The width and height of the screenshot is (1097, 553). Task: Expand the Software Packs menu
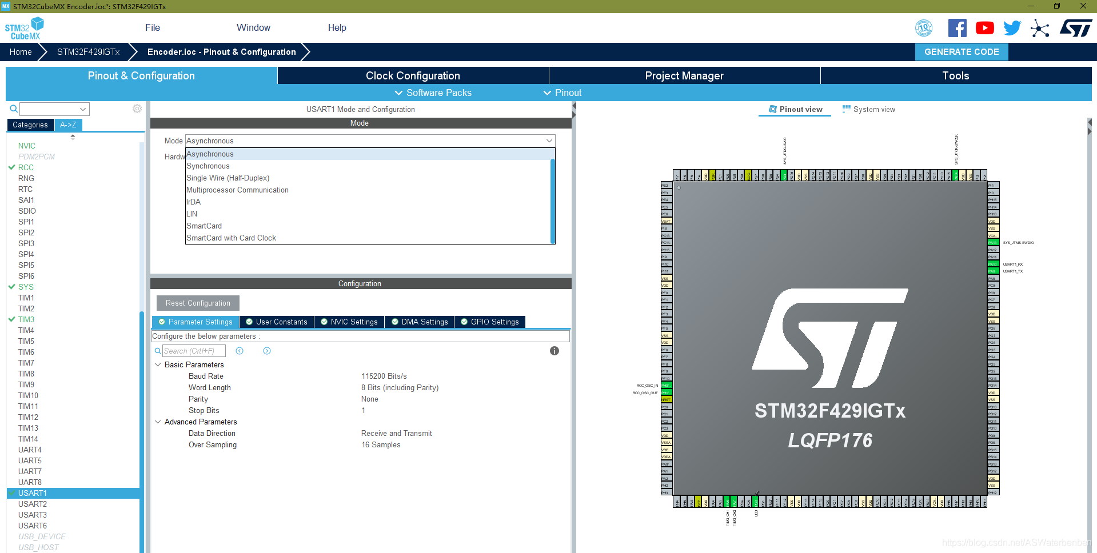(x=433, y=93)
